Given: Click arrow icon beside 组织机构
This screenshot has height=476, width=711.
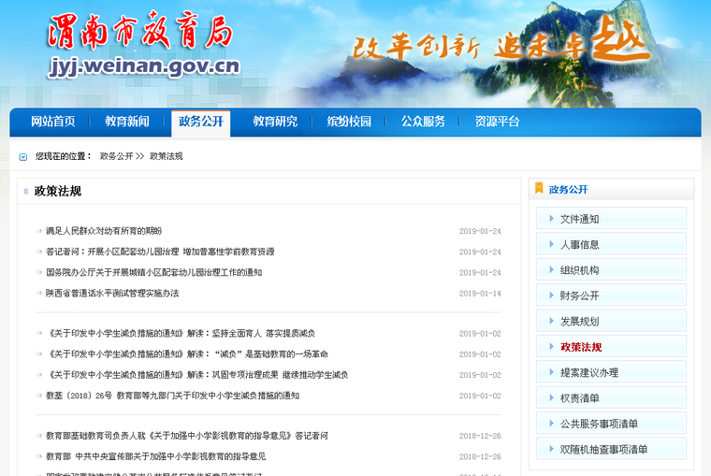Looking at the screenshot, I should [551, 269].
